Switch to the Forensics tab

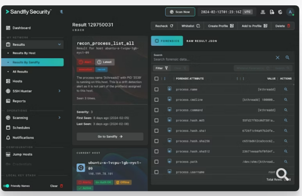167,41
